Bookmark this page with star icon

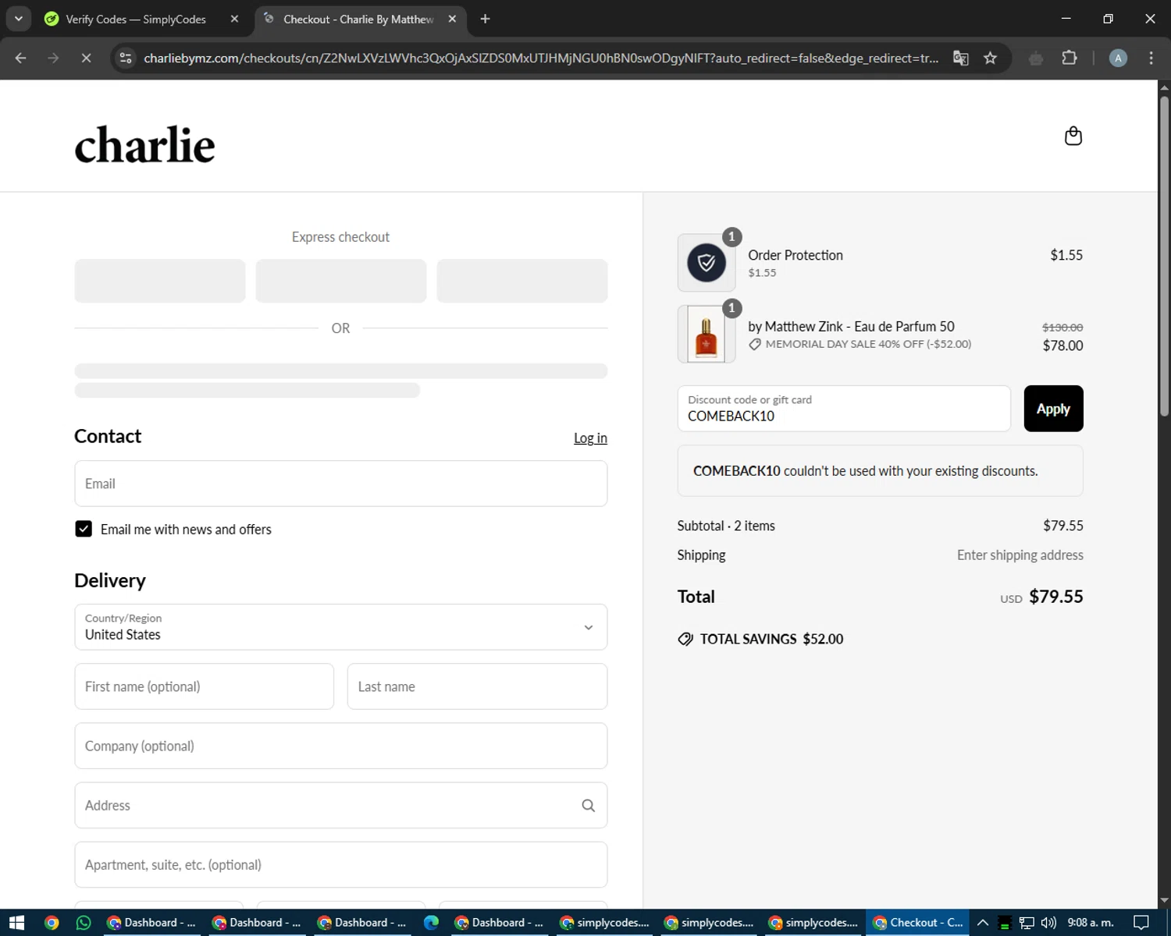(990, 58)
